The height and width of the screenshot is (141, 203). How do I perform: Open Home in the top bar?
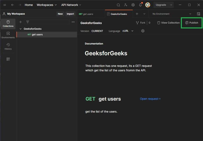pos(29,5)
